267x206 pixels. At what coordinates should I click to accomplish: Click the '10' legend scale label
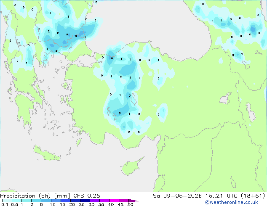(x=53, y=204)
